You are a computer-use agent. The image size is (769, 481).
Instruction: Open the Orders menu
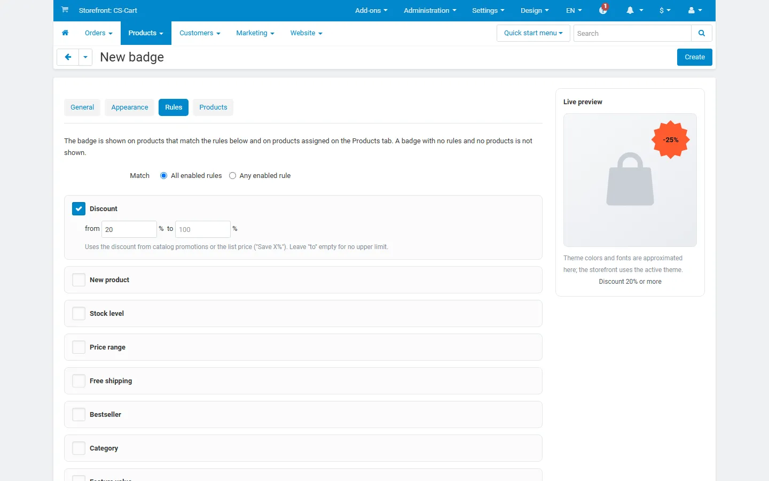pos(99,33)
